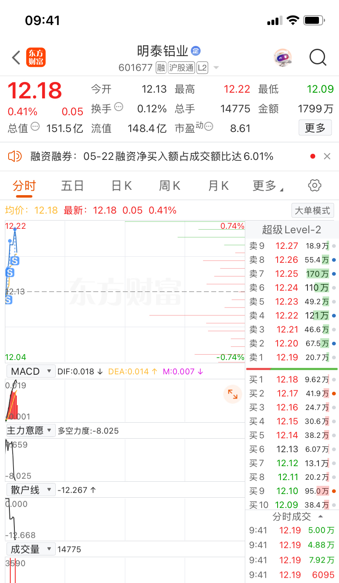Select the 卖4 row at 12.22

292,316
